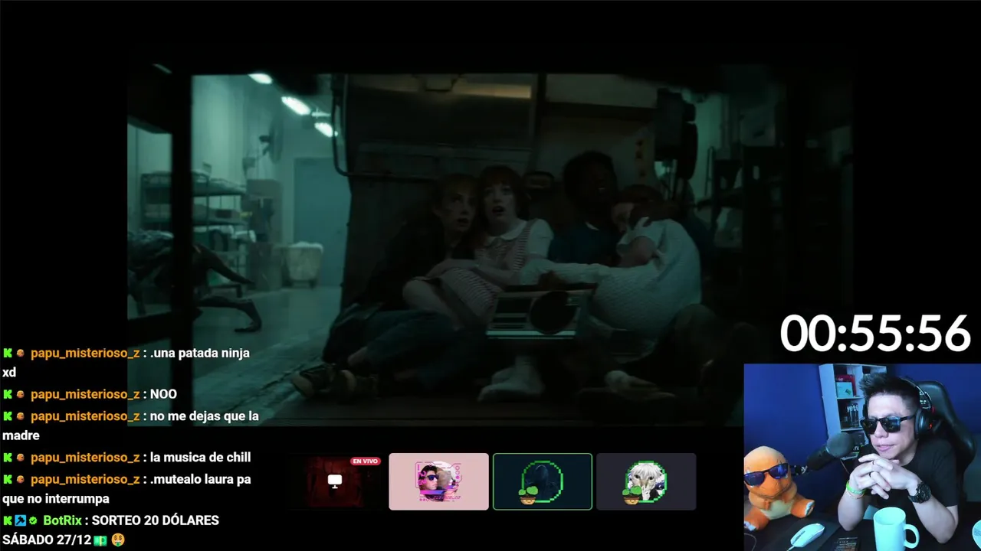Screen dimensions: 981x551
Task: Open the screen-share tile with monitor icon
Action: tap(335, 481)
